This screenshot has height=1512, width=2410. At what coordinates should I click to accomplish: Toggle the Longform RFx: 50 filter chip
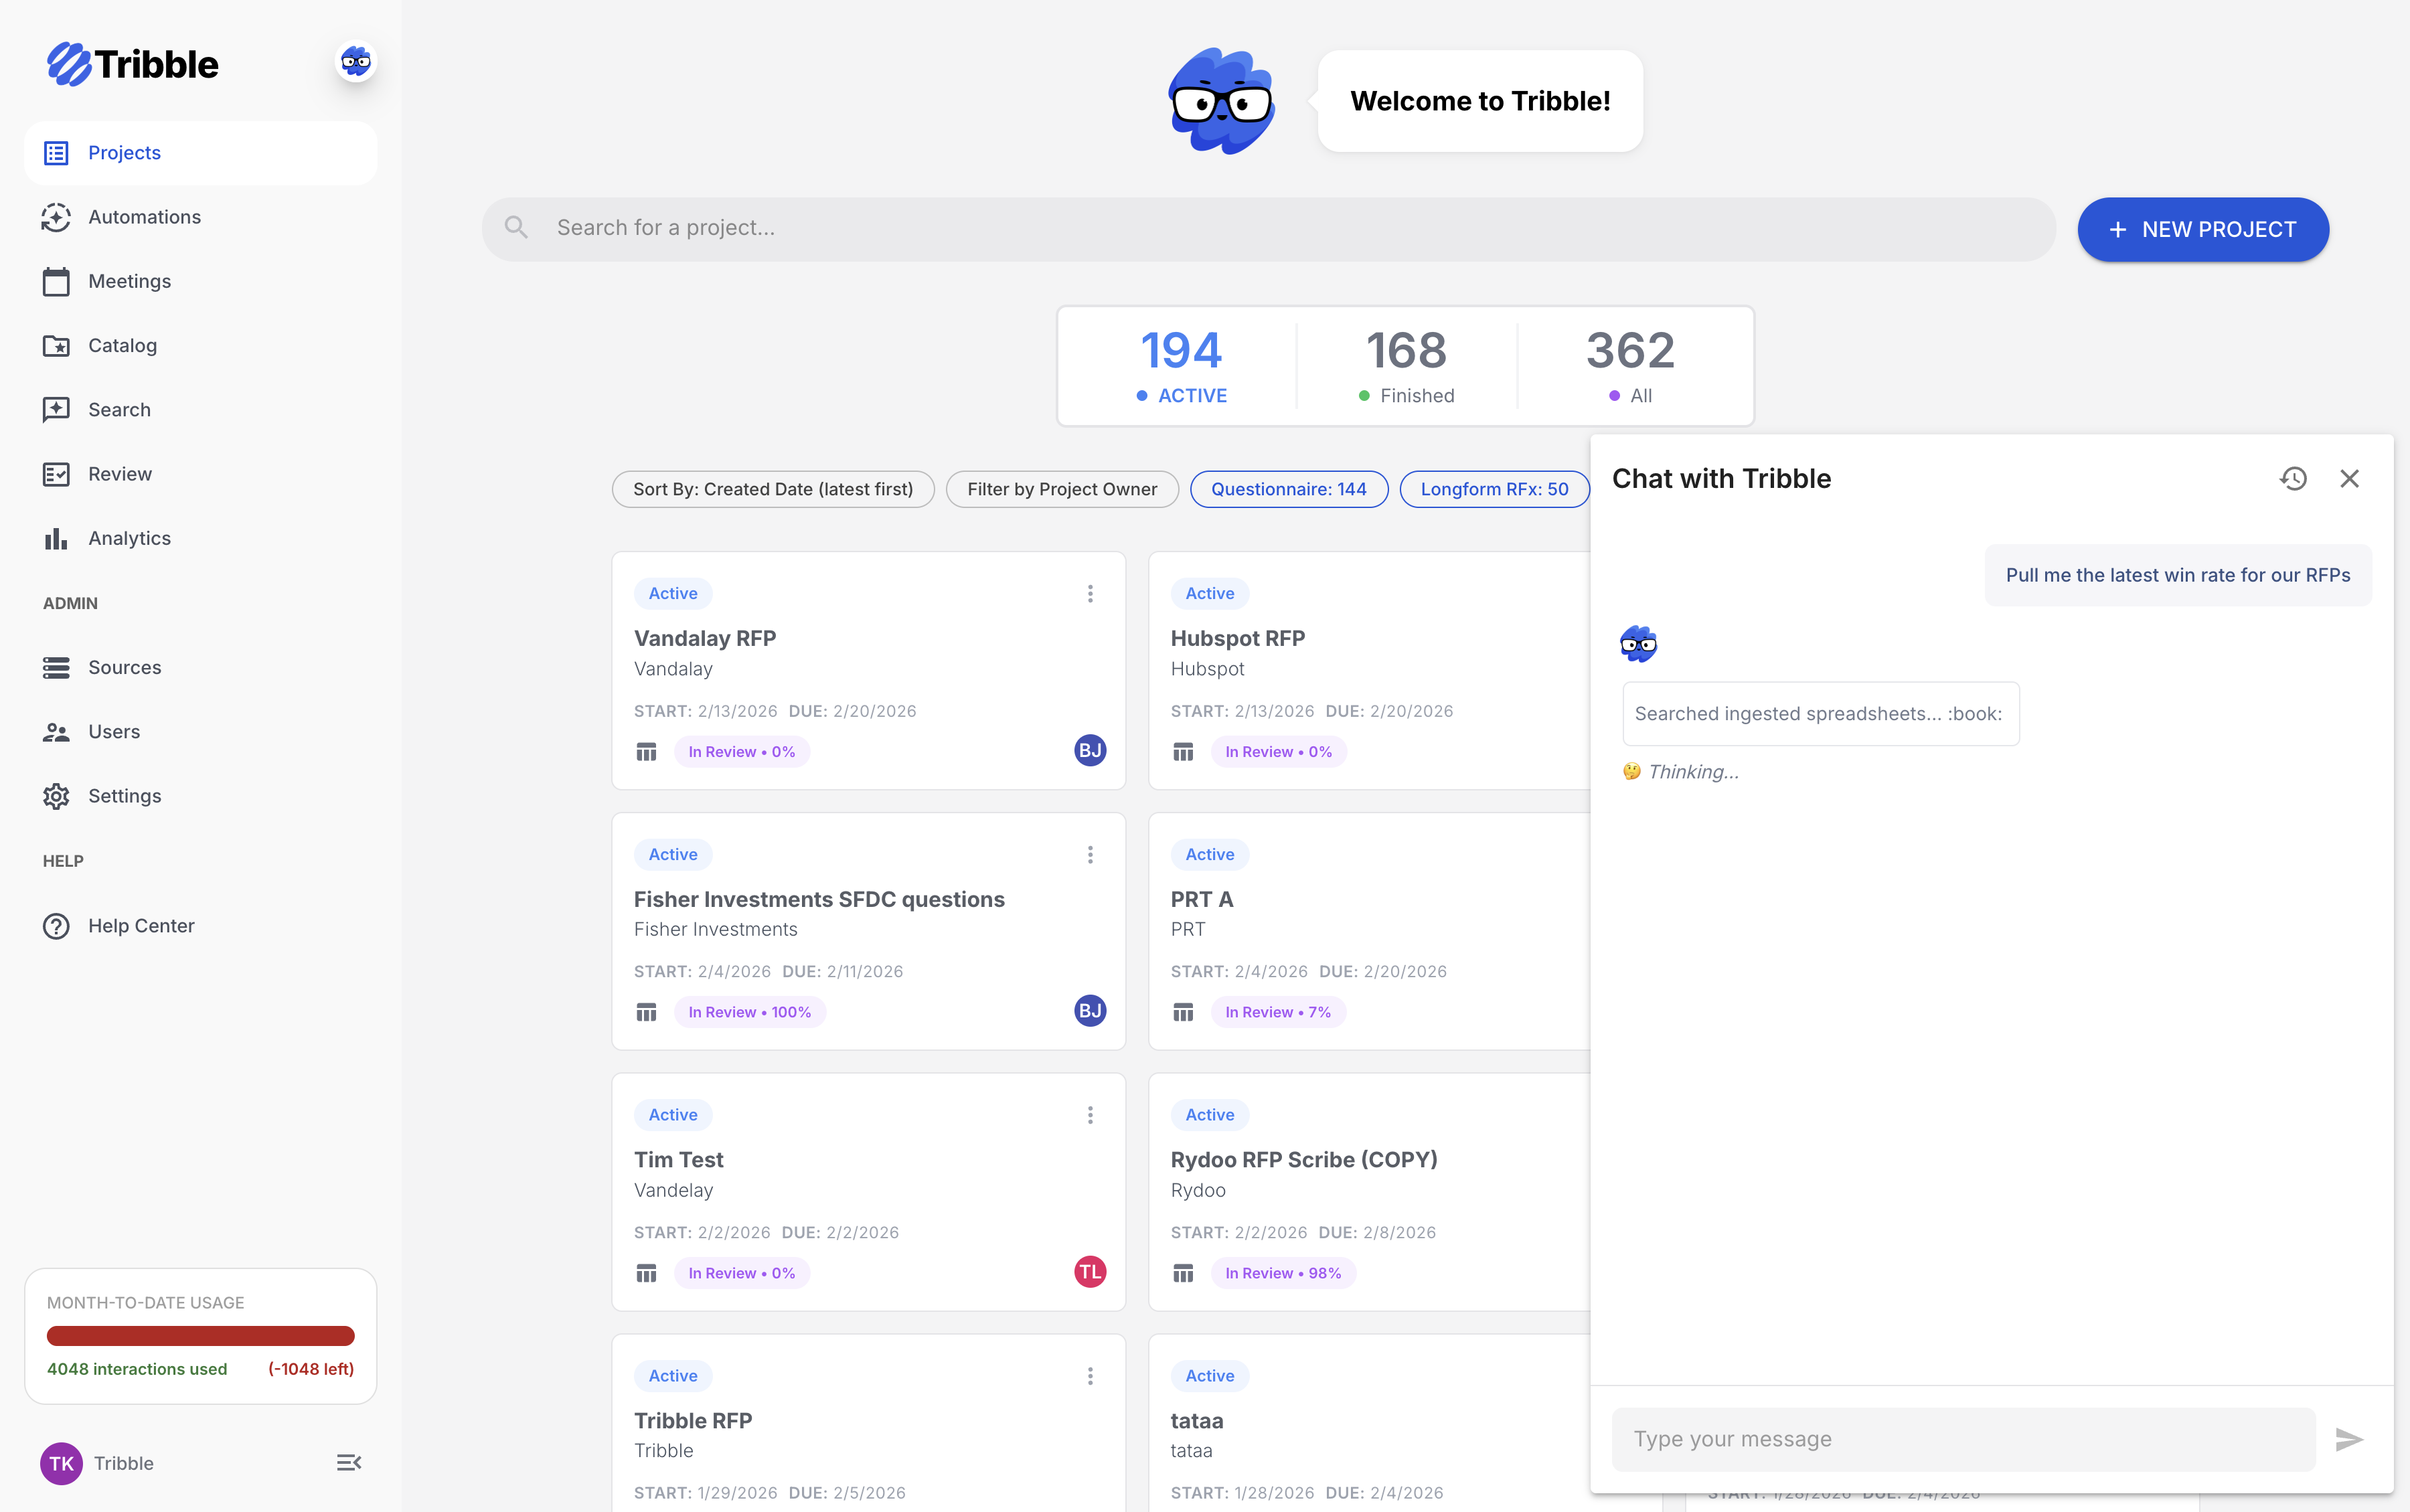click(1494, 489)
